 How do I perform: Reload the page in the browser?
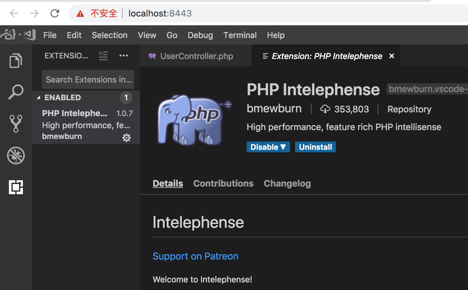pyautogui.click(x=54, y=13)
